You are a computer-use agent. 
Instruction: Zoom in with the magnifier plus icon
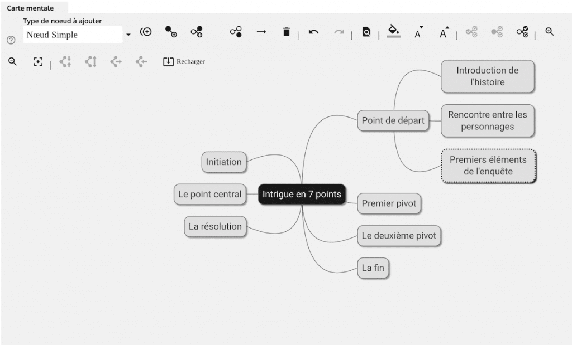(x=550, y=32)
